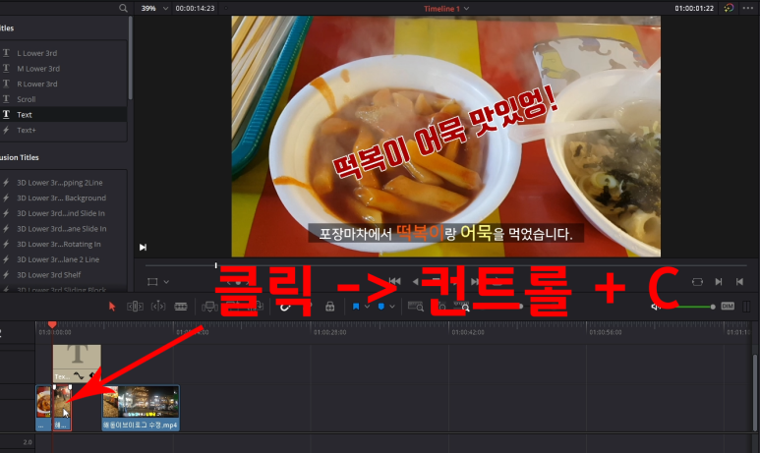Viewport: 760px width, 453px height.
Task: Click the source timecode 00:00:14:23 field
Action: (195, 8)
